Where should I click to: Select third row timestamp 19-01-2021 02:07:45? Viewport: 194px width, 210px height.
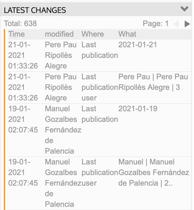click(23, 119)
